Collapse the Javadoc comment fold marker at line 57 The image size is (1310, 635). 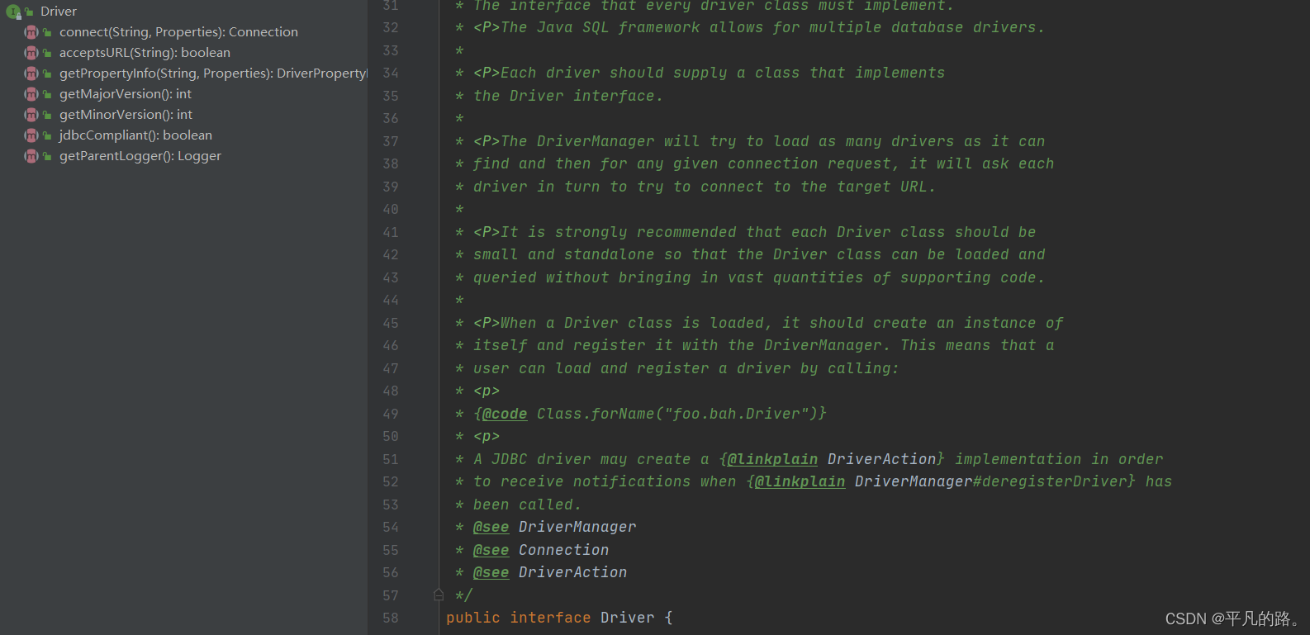[x=439, y=595]
